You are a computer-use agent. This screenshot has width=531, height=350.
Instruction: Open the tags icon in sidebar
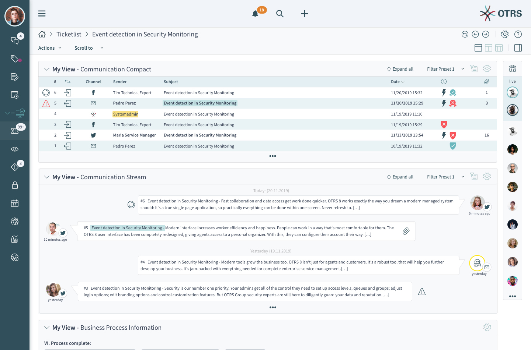(x=15, y=59)
